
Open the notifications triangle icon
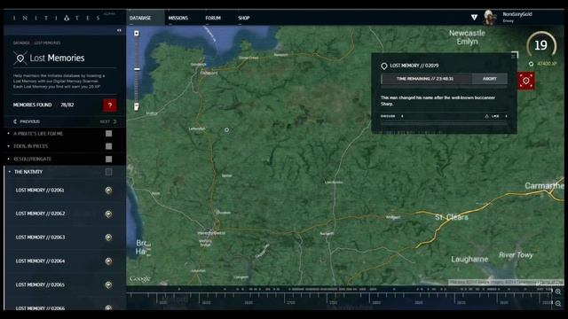[x=474, y=17]
